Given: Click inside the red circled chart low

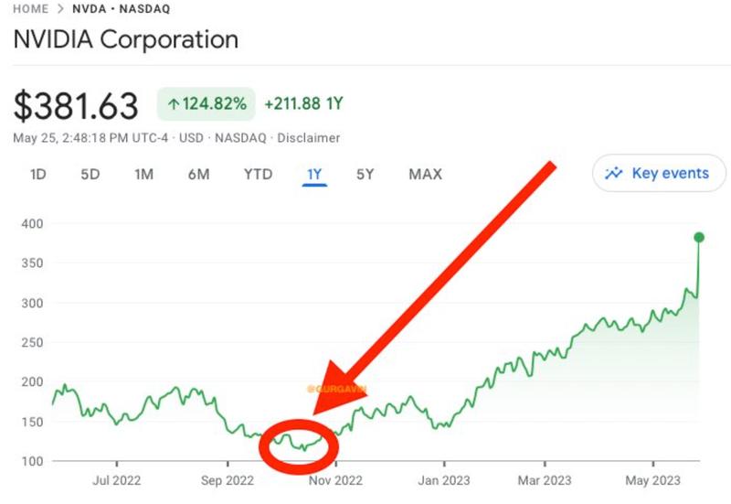Looking at the screenshot, I should [299, 448].
